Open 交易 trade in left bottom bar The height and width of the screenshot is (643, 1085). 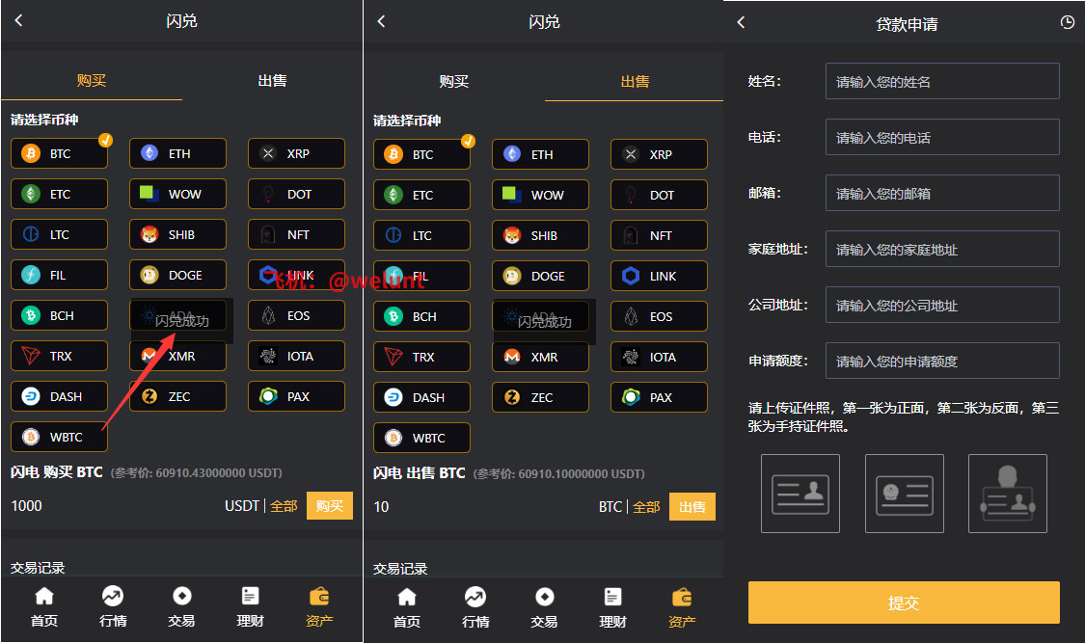coord(181,606)
